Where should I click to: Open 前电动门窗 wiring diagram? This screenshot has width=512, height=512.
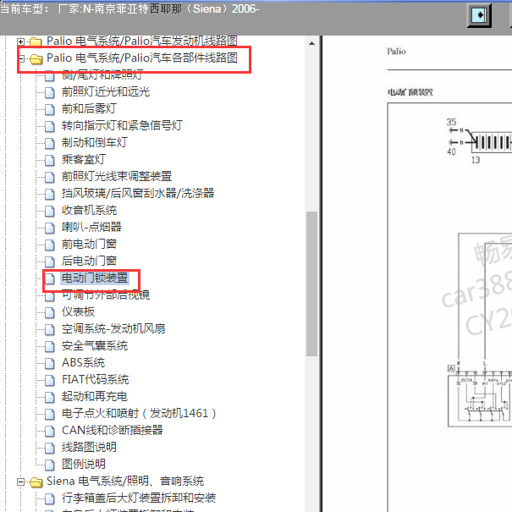(x=89, y=245)
